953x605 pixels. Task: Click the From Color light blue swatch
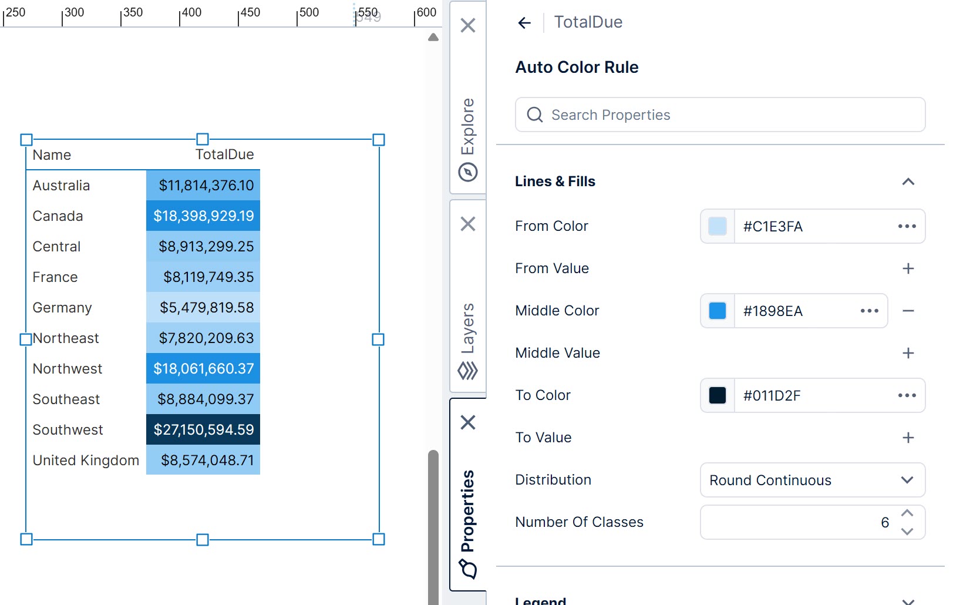718,226
